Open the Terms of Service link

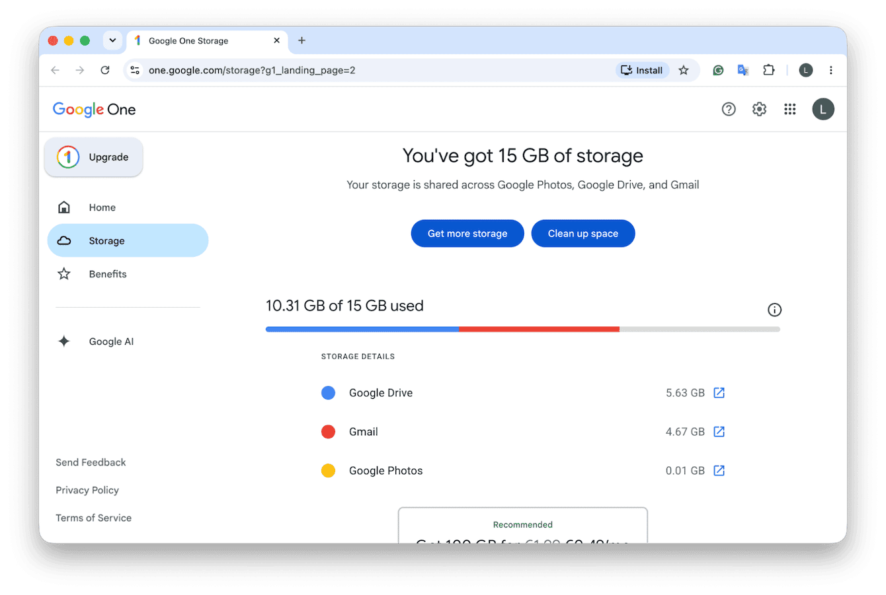[93, 518]
